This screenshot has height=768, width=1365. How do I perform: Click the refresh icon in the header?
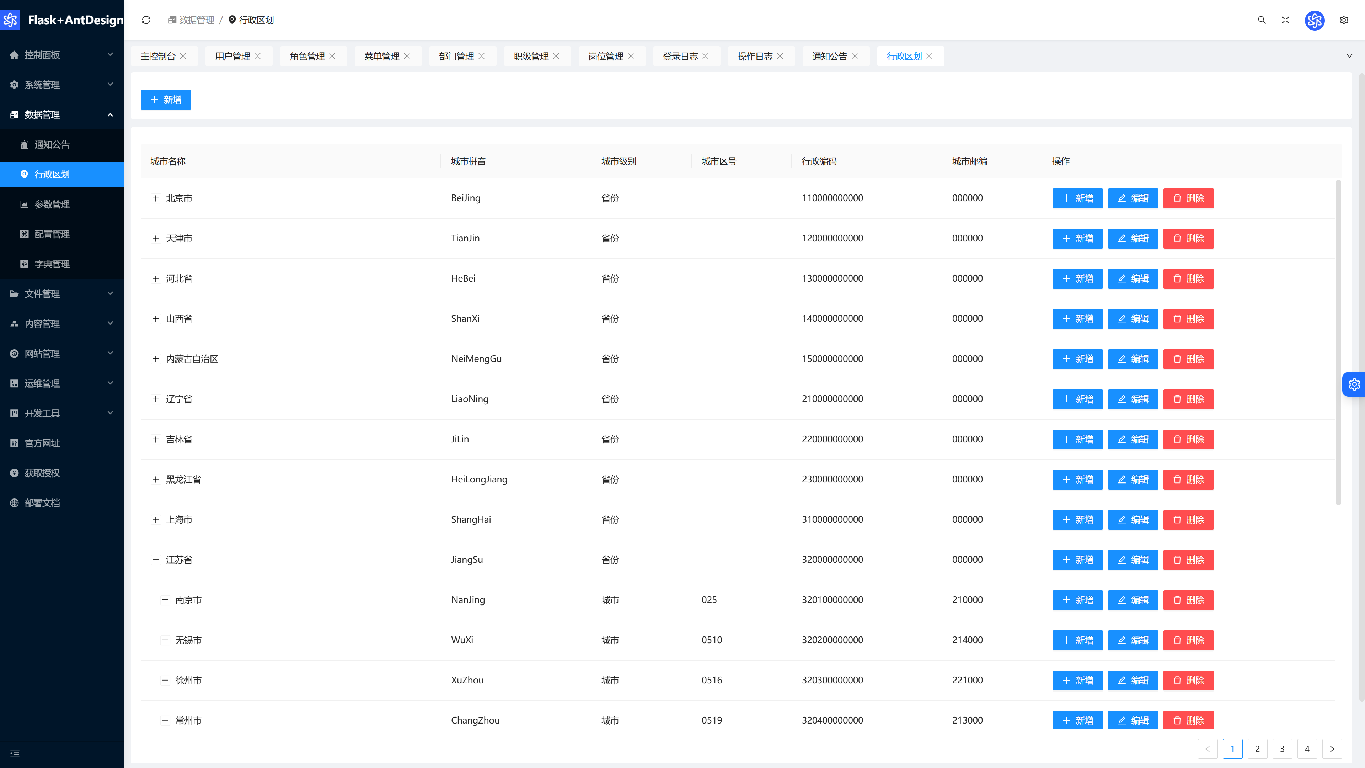[x=146, y=20]
